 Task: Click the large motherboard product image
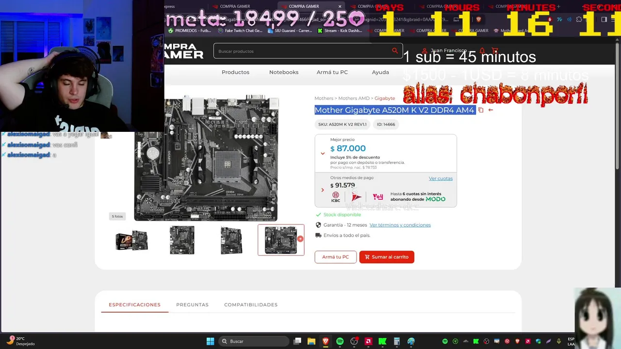206,158
